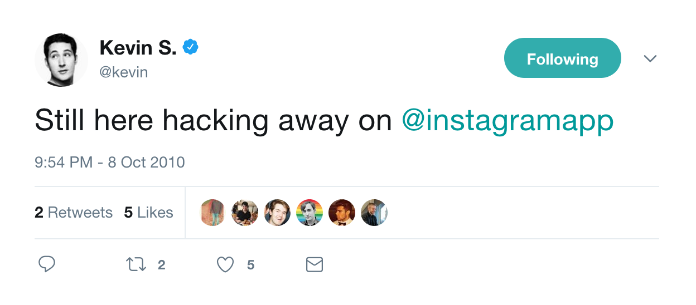
Task: Open Kevin S. profile picture
Action: tap(61, 60)
